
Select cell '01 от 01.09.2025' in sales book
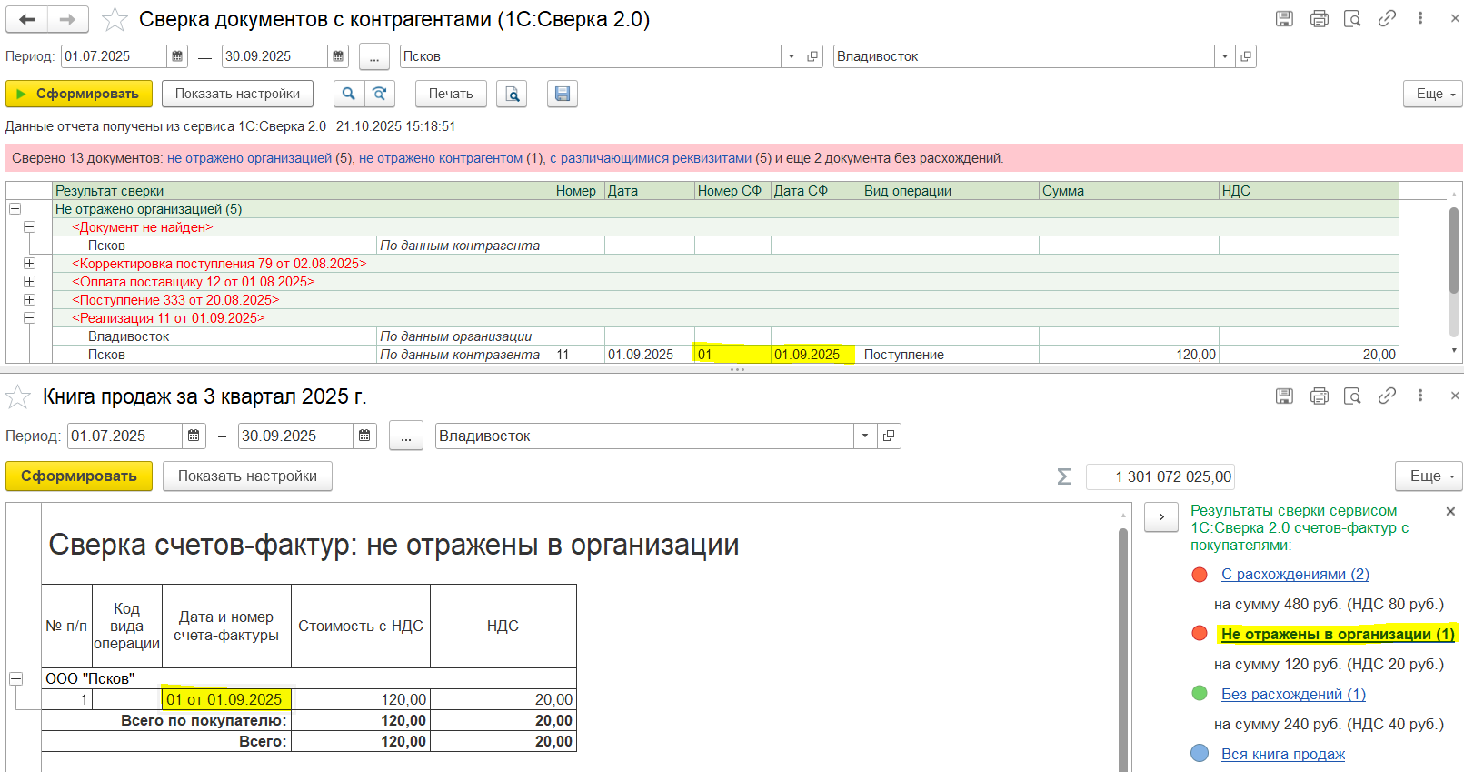226,699
